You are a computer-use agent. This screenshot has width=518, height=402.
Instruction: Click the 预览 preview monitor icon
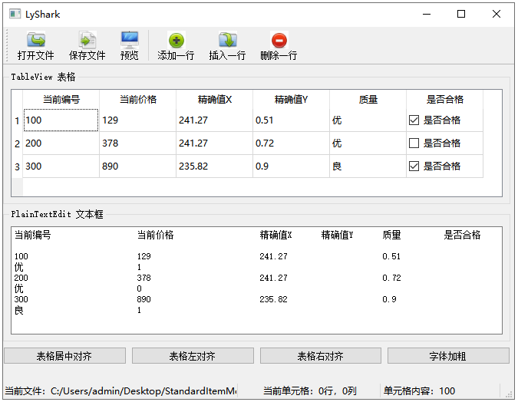click(130, 46)
